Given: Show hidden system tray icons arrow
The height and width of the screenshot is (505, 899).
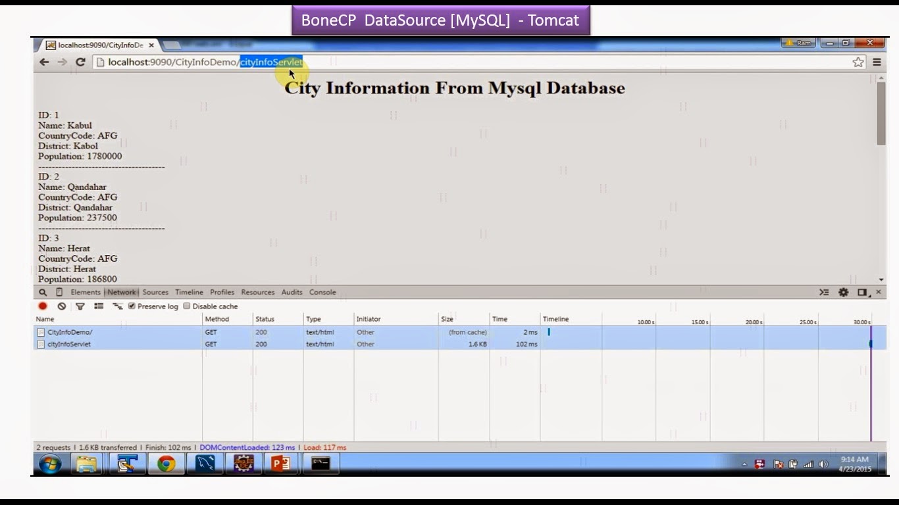Looking at the screenshot, I should tap(744, 465).
